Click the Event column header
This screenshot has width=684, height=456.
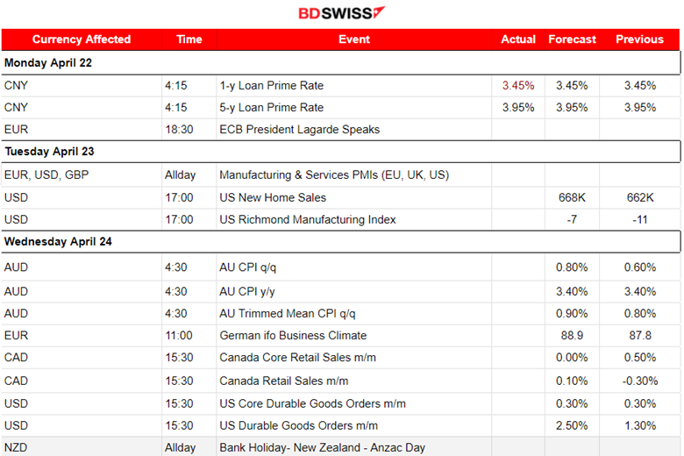click(x=353, y=39)
